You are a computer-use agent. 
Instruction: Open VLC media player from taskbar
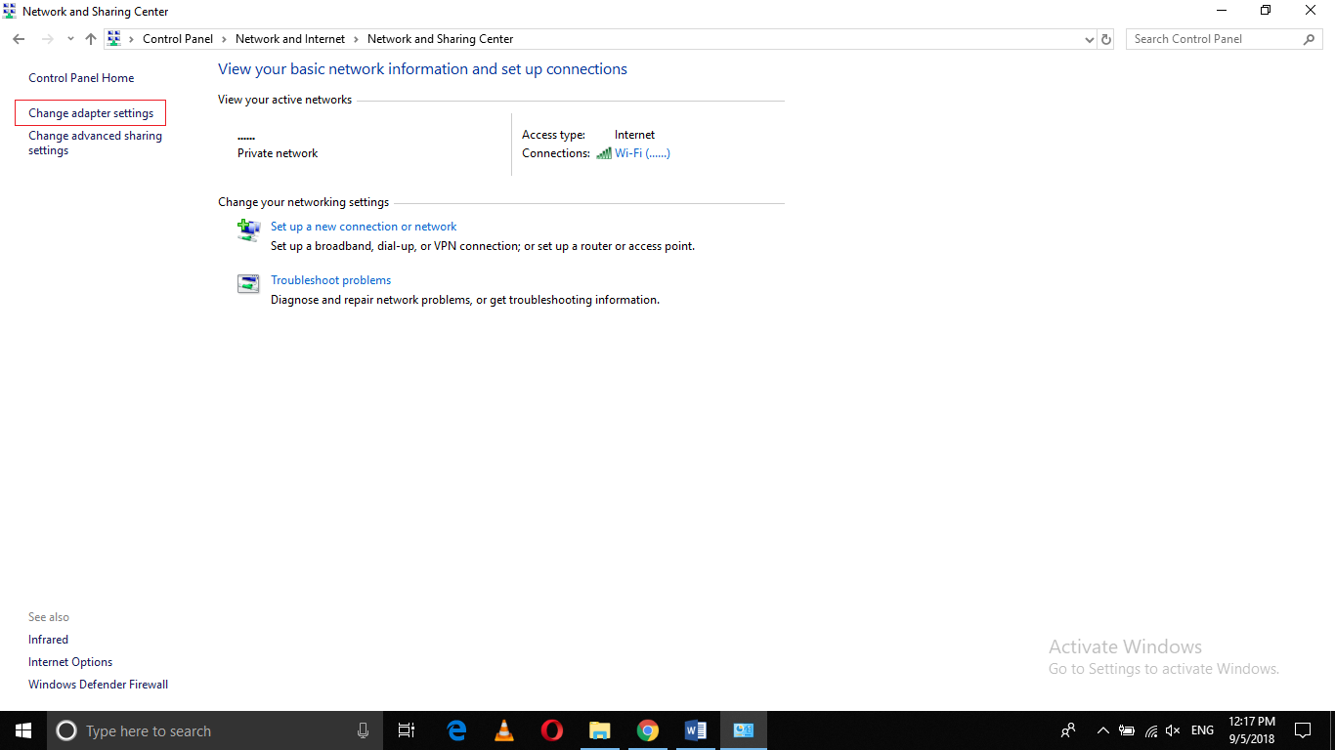click(504, 730)
